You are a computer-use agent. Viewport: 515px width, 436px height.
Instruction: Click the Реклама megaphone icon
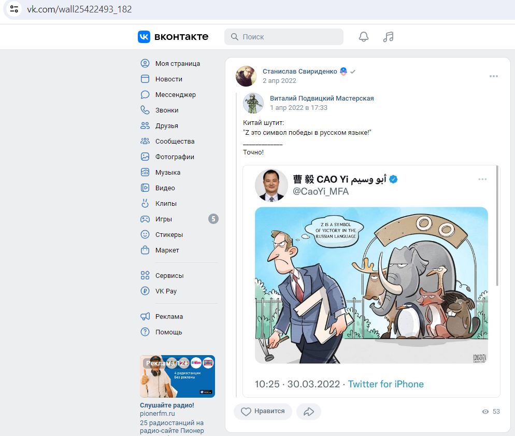pos(145,316)
